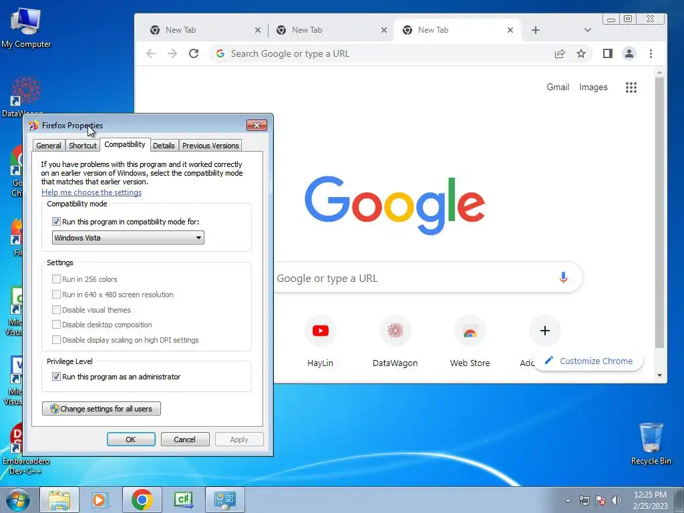Close the Firefox Properties dialog
The image size is (684, 513).
(x=256, y=126)
